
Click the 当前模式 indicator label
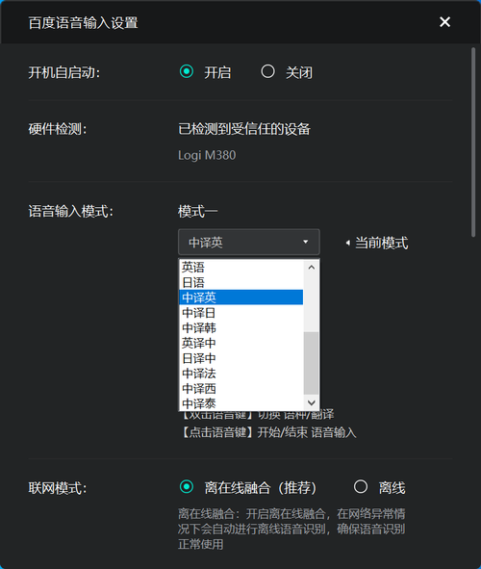(381, 243)
